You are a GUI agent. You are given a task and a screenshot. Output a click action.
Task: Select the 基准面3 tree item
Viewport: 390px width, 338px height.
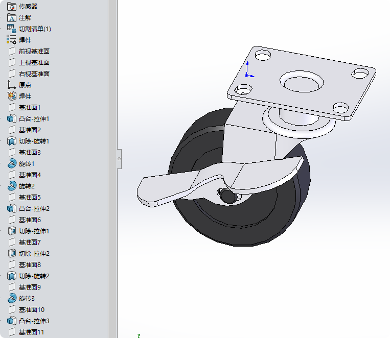pyautogui.click(x=30, y=152)
